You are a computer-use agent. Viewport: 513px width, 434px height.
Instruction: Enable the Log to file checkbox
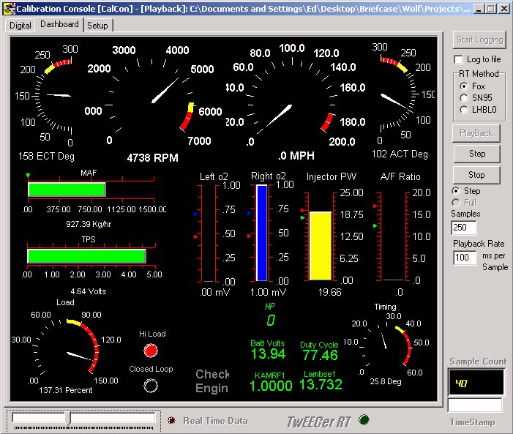(x=458, y=59)
